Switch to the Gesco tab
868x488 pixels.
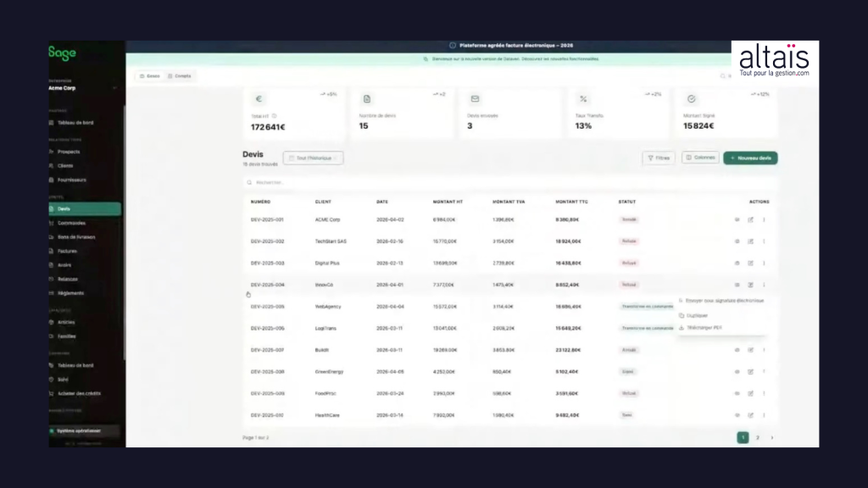tap(150, 76)
